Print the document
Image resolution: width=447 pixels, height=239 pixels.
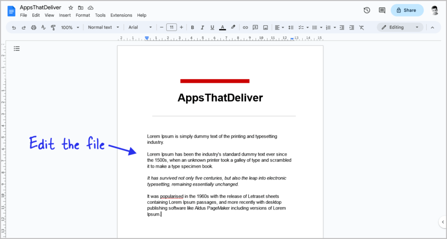(34, 28)
